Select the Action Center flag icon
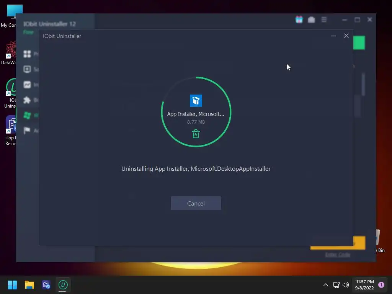Viewport: 392px width, 294px height. point(27,131)
